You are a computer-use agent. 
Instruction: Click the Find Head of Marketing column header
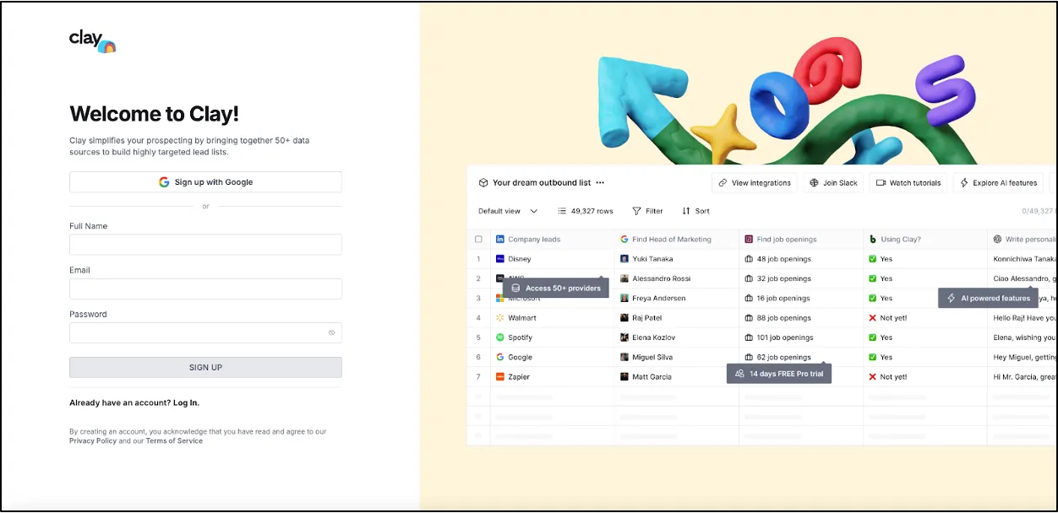click(676, 240)
